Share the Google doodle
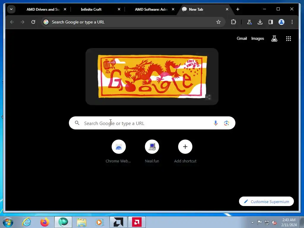The image size is (304, 228). point(208,97)
